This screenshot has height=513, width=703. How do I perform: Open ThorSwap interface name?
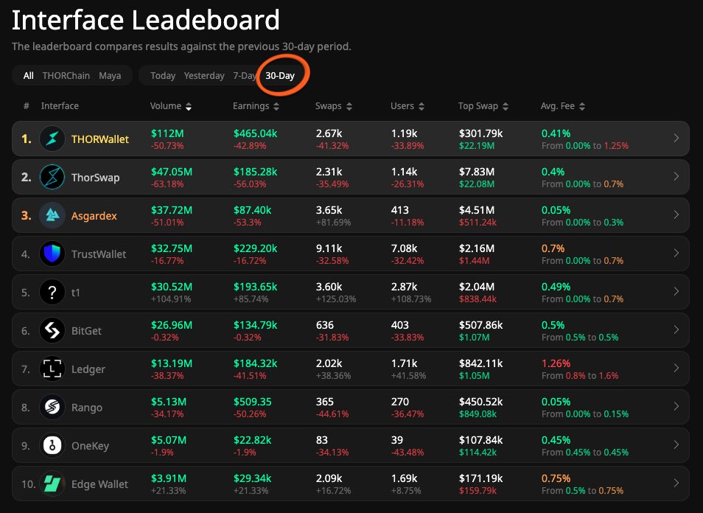point(96,178)
